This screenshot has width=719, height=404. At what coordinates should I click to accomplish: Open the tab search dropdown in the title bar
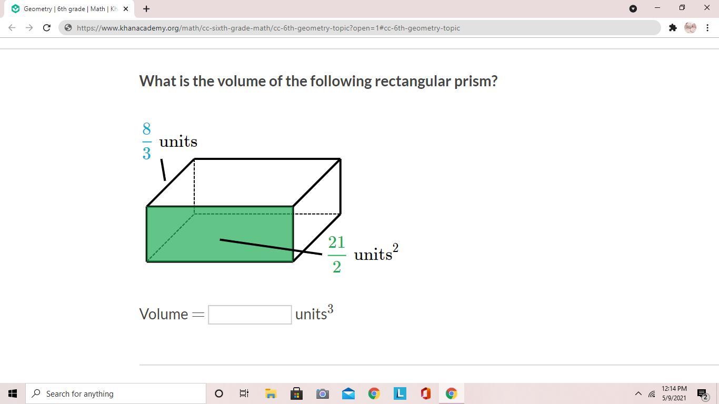point(633,8)
